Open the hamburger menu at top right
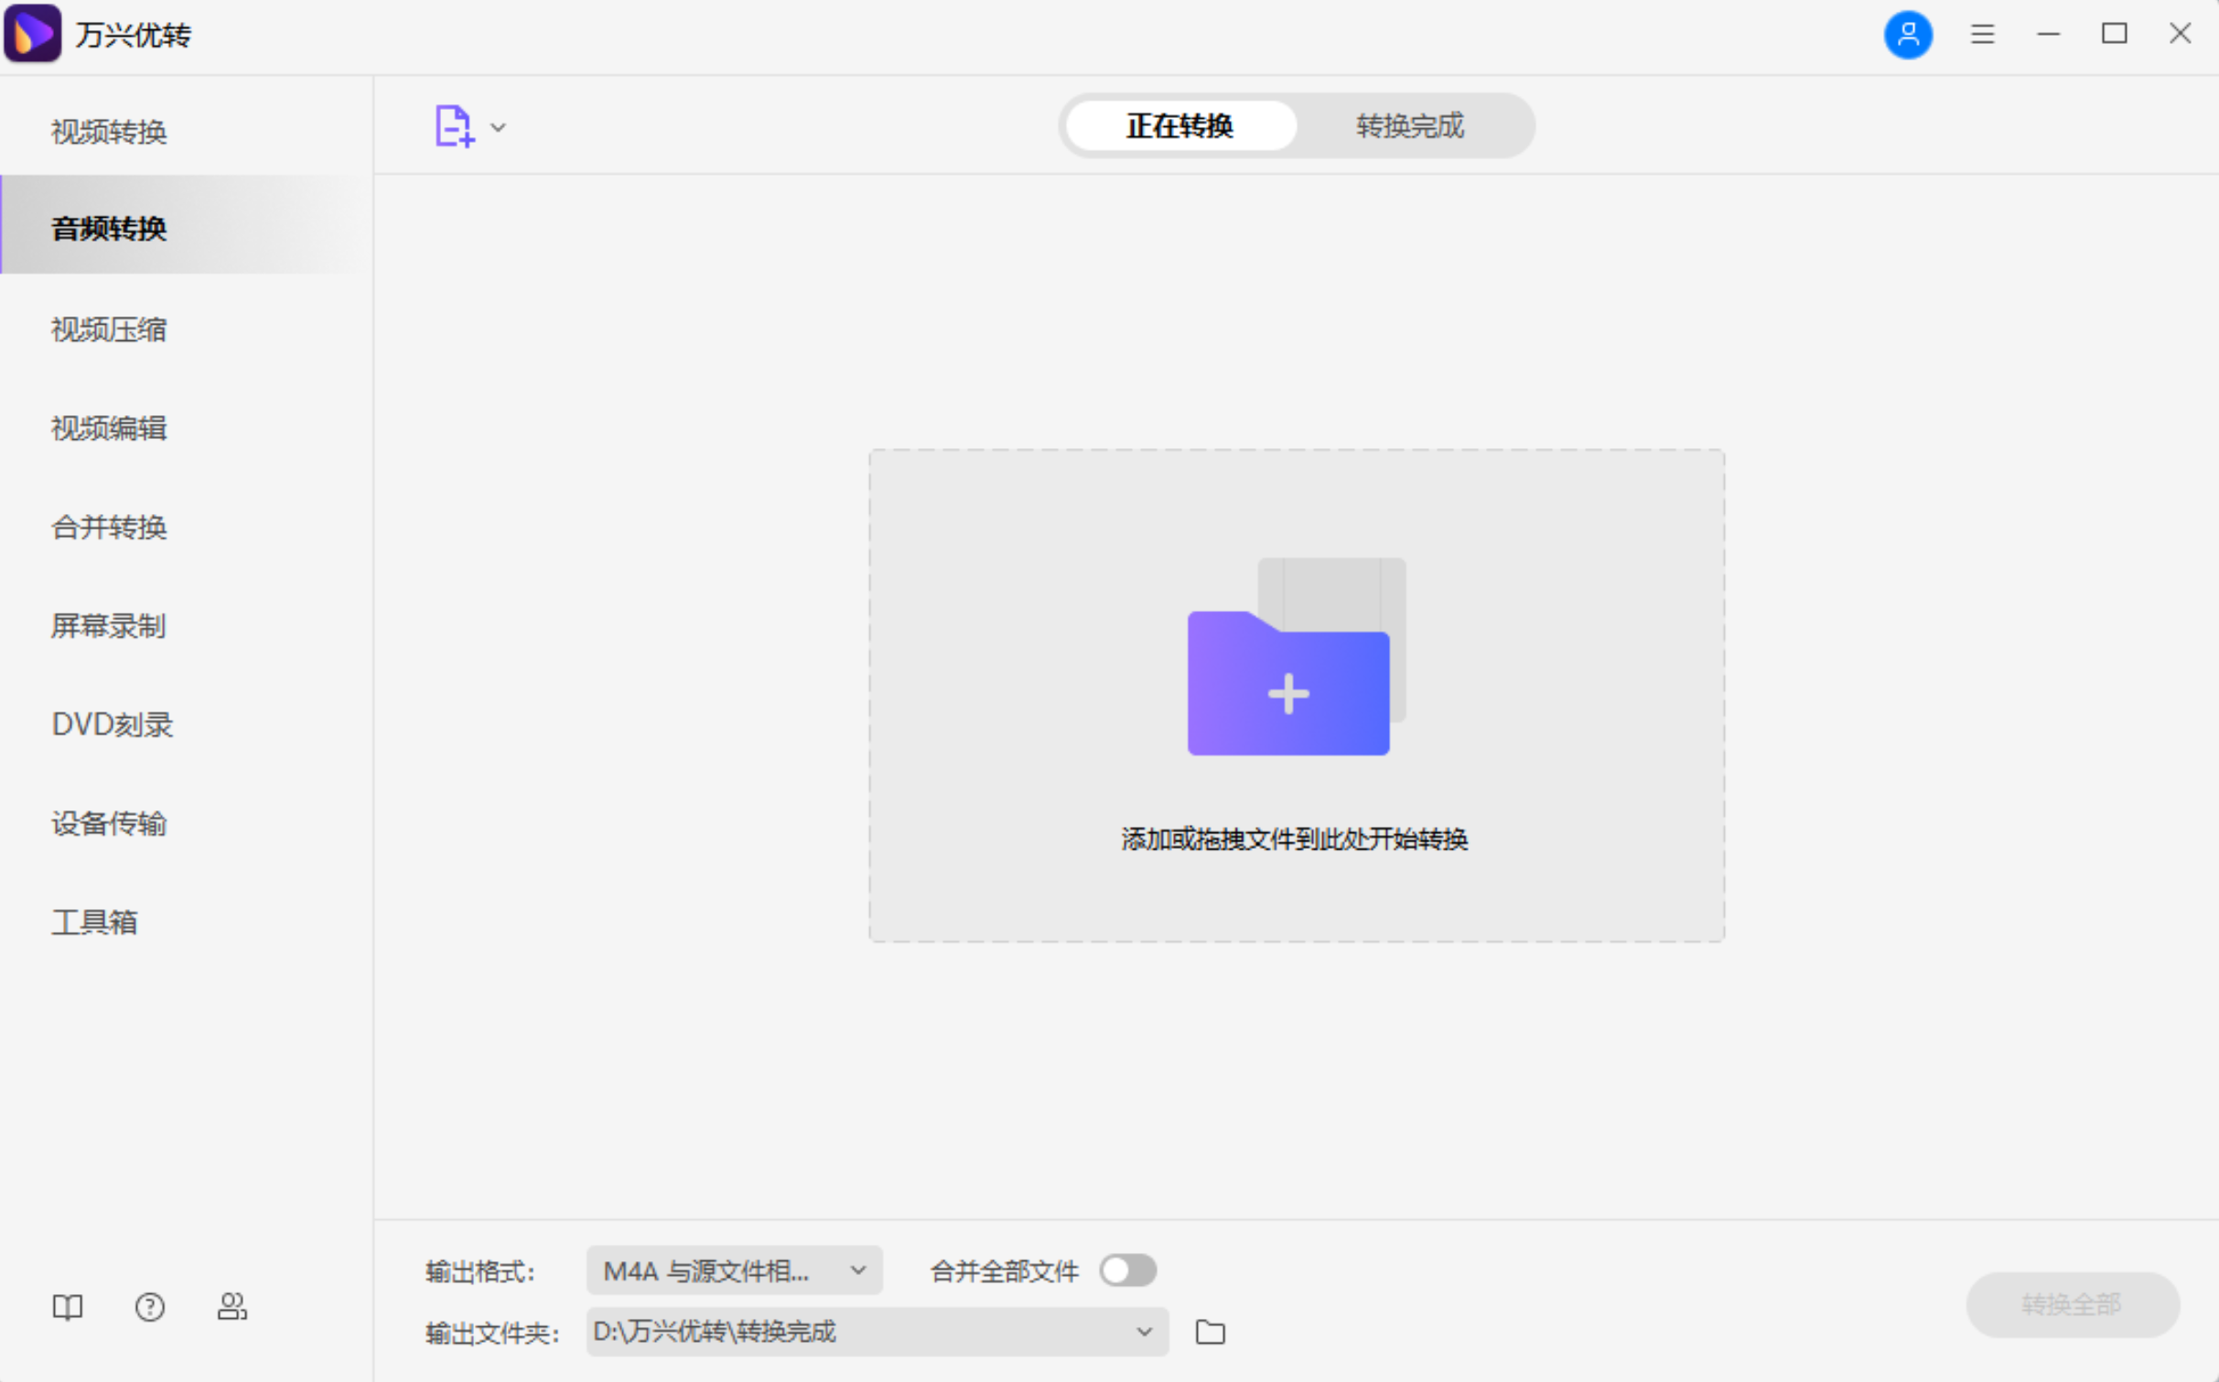The height and width of the screenshot is (1382, 2219). [1982, 34]
